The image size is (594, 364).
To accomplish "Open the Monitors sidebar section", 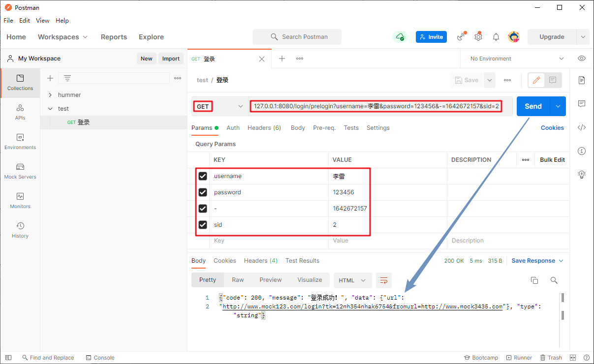I will pyautogui.click(x=20, y=201).
